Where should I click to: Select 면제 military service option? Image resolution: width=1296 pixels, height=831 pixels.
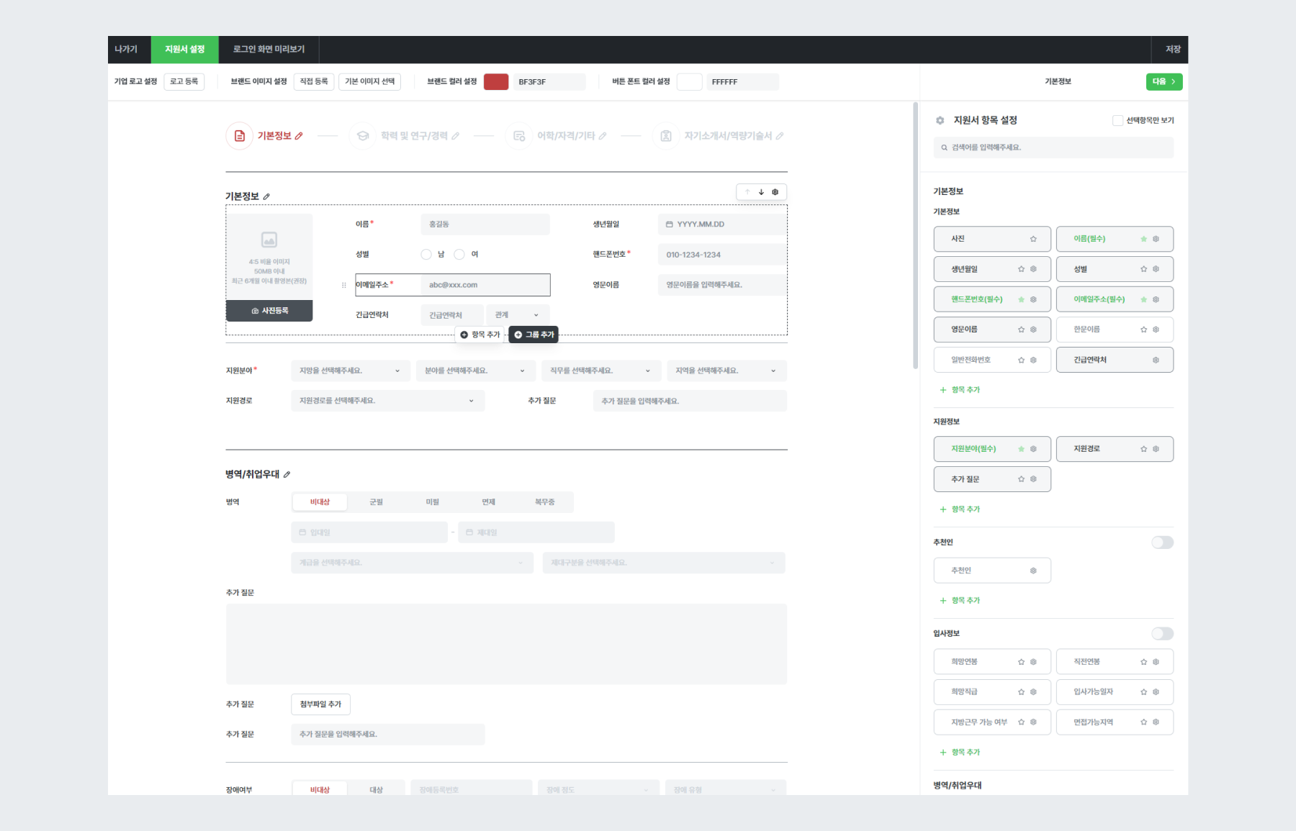(489, 502)
